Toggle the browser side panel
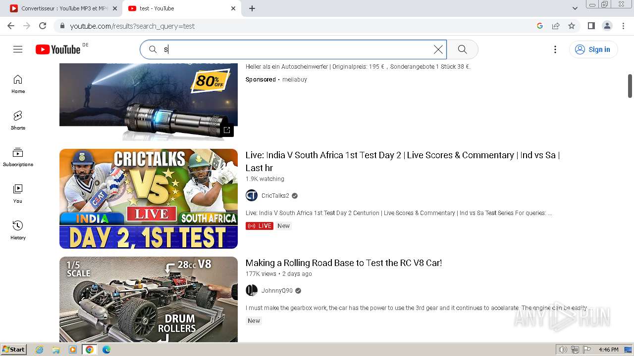Image resolution: width=634 pixels, height=356 pixels. point(591,26)
